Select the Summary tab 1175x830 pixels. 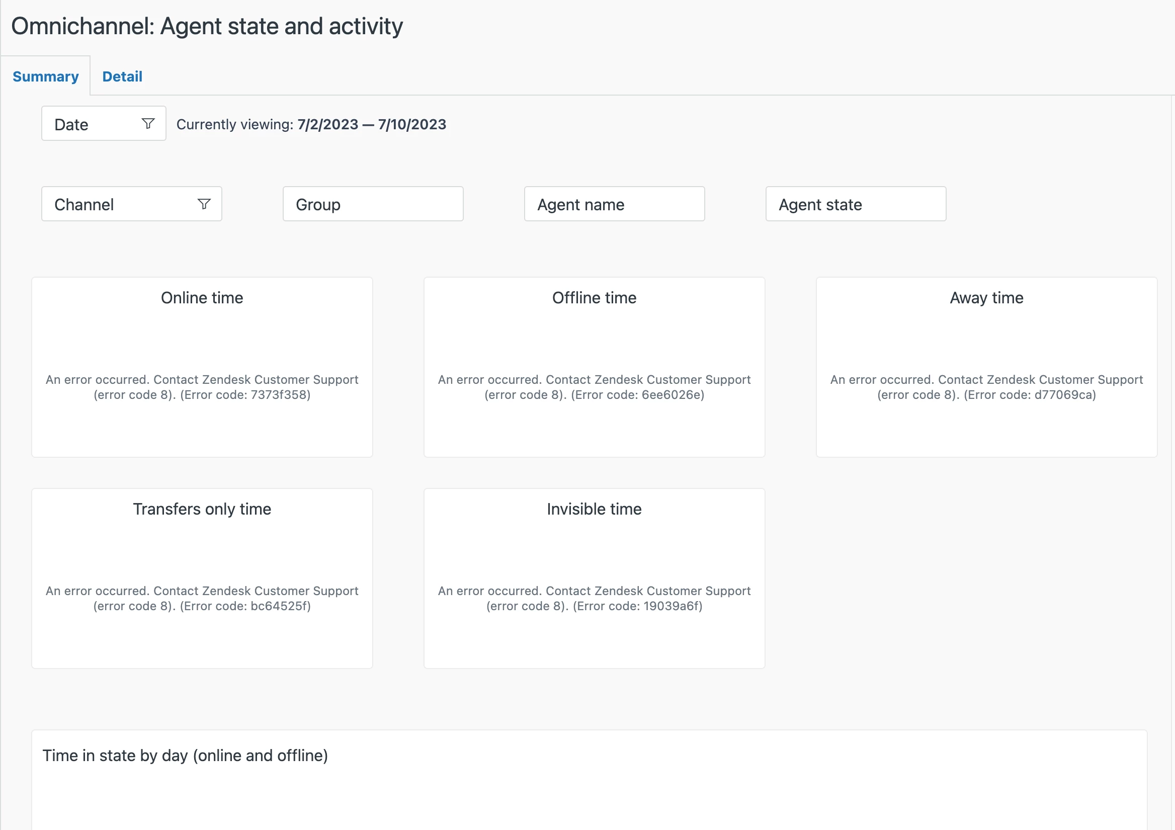[46, 77]
